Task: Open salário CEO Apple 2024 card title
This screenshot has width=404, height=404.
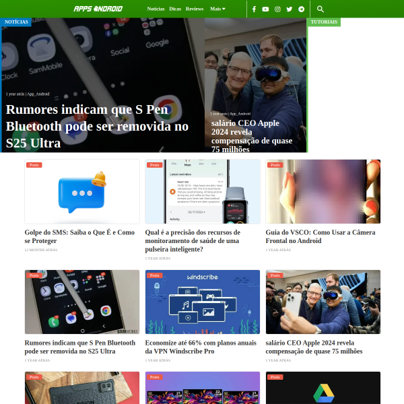Action: pos(314,347)
